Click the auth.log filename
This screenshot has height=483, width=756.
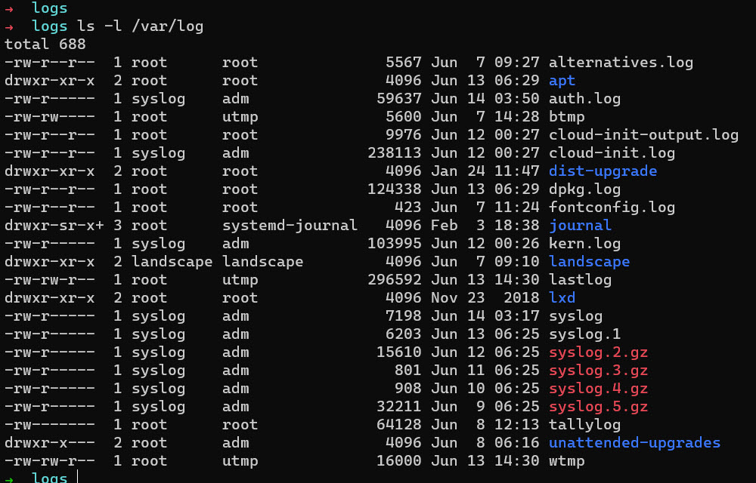click(584, 99)
